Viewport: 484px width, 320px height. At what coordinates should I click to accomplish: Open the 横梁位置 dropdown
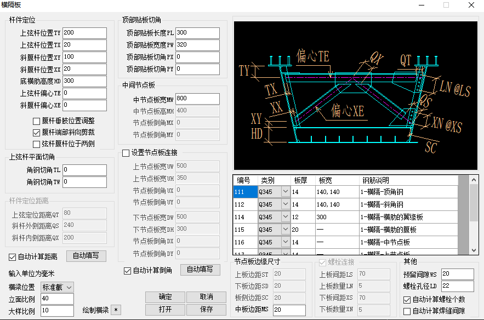(57, 287)
